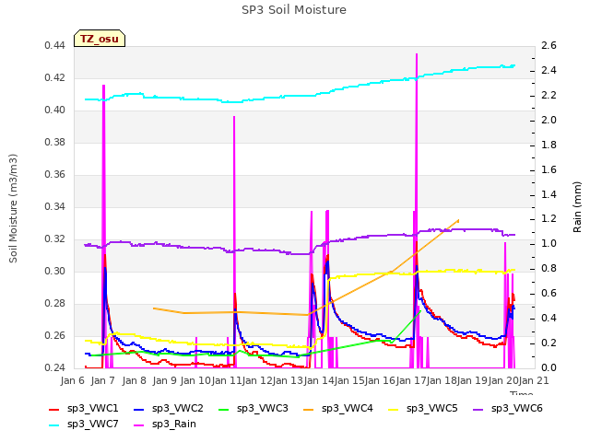Click the 0.30 left axis value
Screen dimensions: 590x442
point(55,272)
